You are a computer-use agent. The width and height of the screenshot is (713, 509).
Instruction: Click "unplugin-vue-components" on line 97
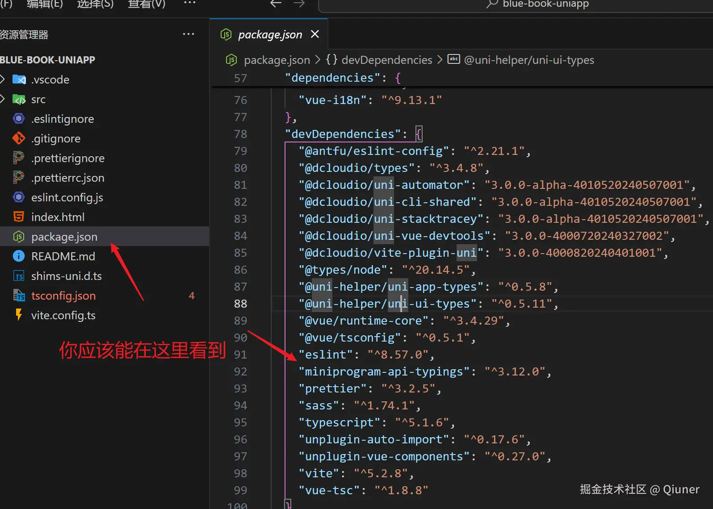[384, 456]
